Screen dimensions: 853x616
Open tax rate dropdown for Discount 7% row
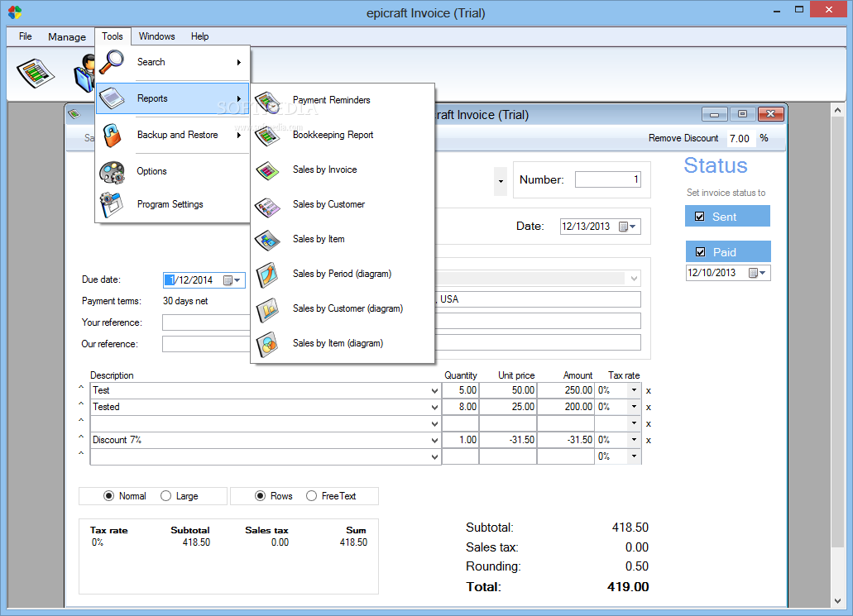[634, 440]
